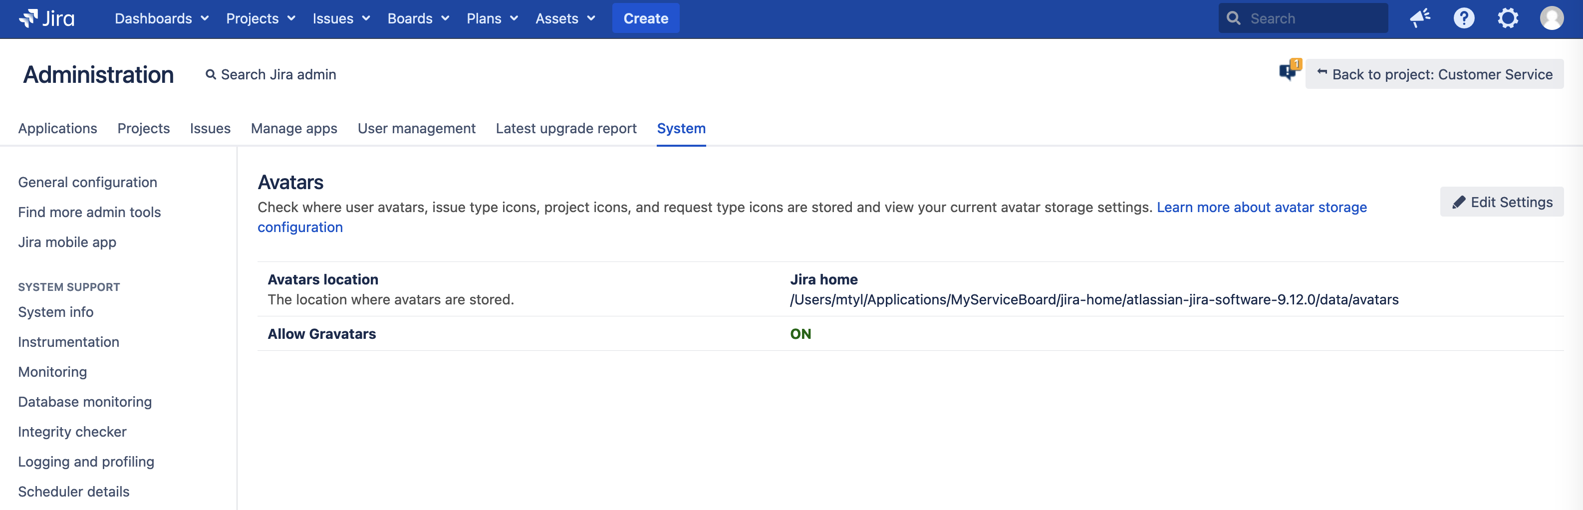The width and height of the screenshot is (1583, 510).
Task: Open Integrity checker page
Action: click(72, 432)
